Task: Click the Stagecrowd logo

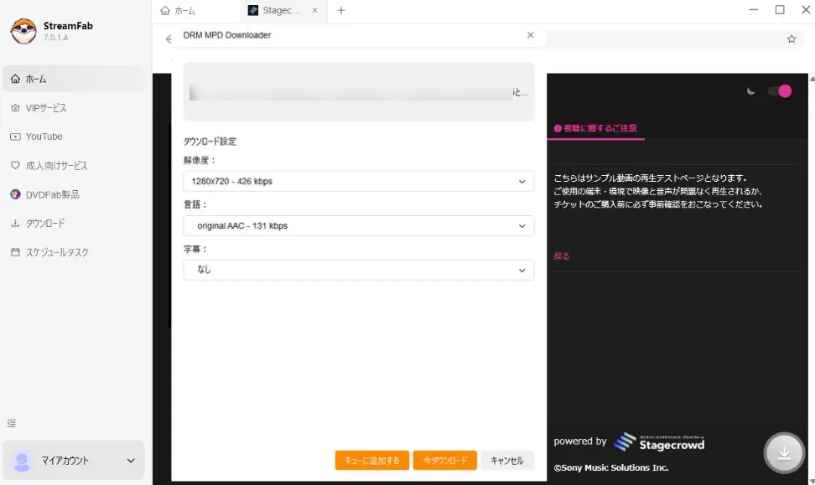Action: point(659,442)
